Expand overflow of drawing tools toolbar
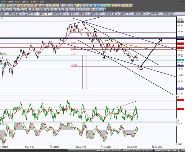Image resolution: width=194 pixels, height=155 pixels. click(90, 10)
